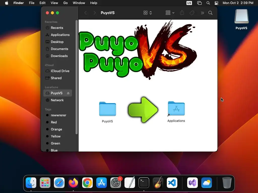The width and height of the screenshot is (258, 193).
Task: Select Desktop in the sidebar
Action: pyautogui.click(x=58, y=42)
